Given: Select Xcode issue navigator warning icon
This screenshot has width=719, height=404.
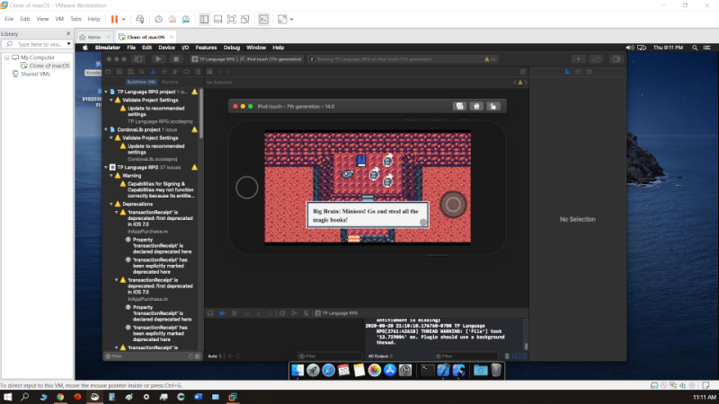Looking at the screenshot, I should (153, 72).
